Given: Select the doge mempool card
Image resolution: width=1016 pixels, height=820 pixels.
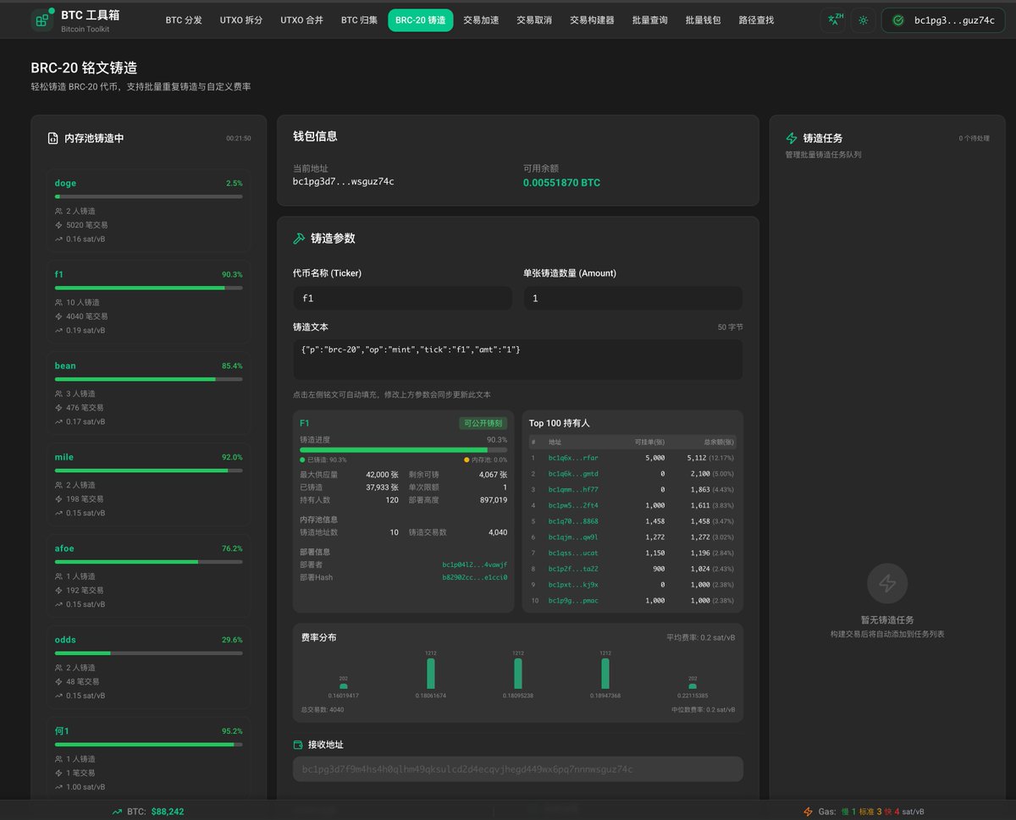Looking at the screenshot, I should click(149, 210).
